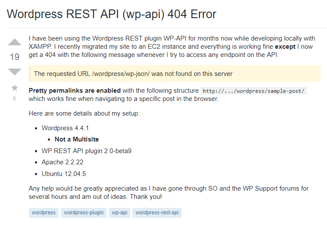Click the list item 'Ubuntu 12.04.5'
Screen dimensions: 327x226
[x=63, y=174]
